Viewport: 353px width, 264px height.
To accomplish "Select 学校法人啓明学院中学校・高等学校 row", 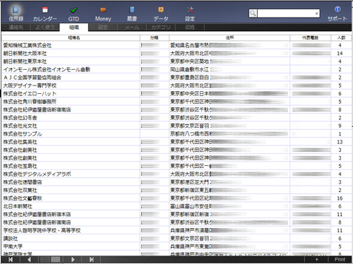I will tap(176, 230).
